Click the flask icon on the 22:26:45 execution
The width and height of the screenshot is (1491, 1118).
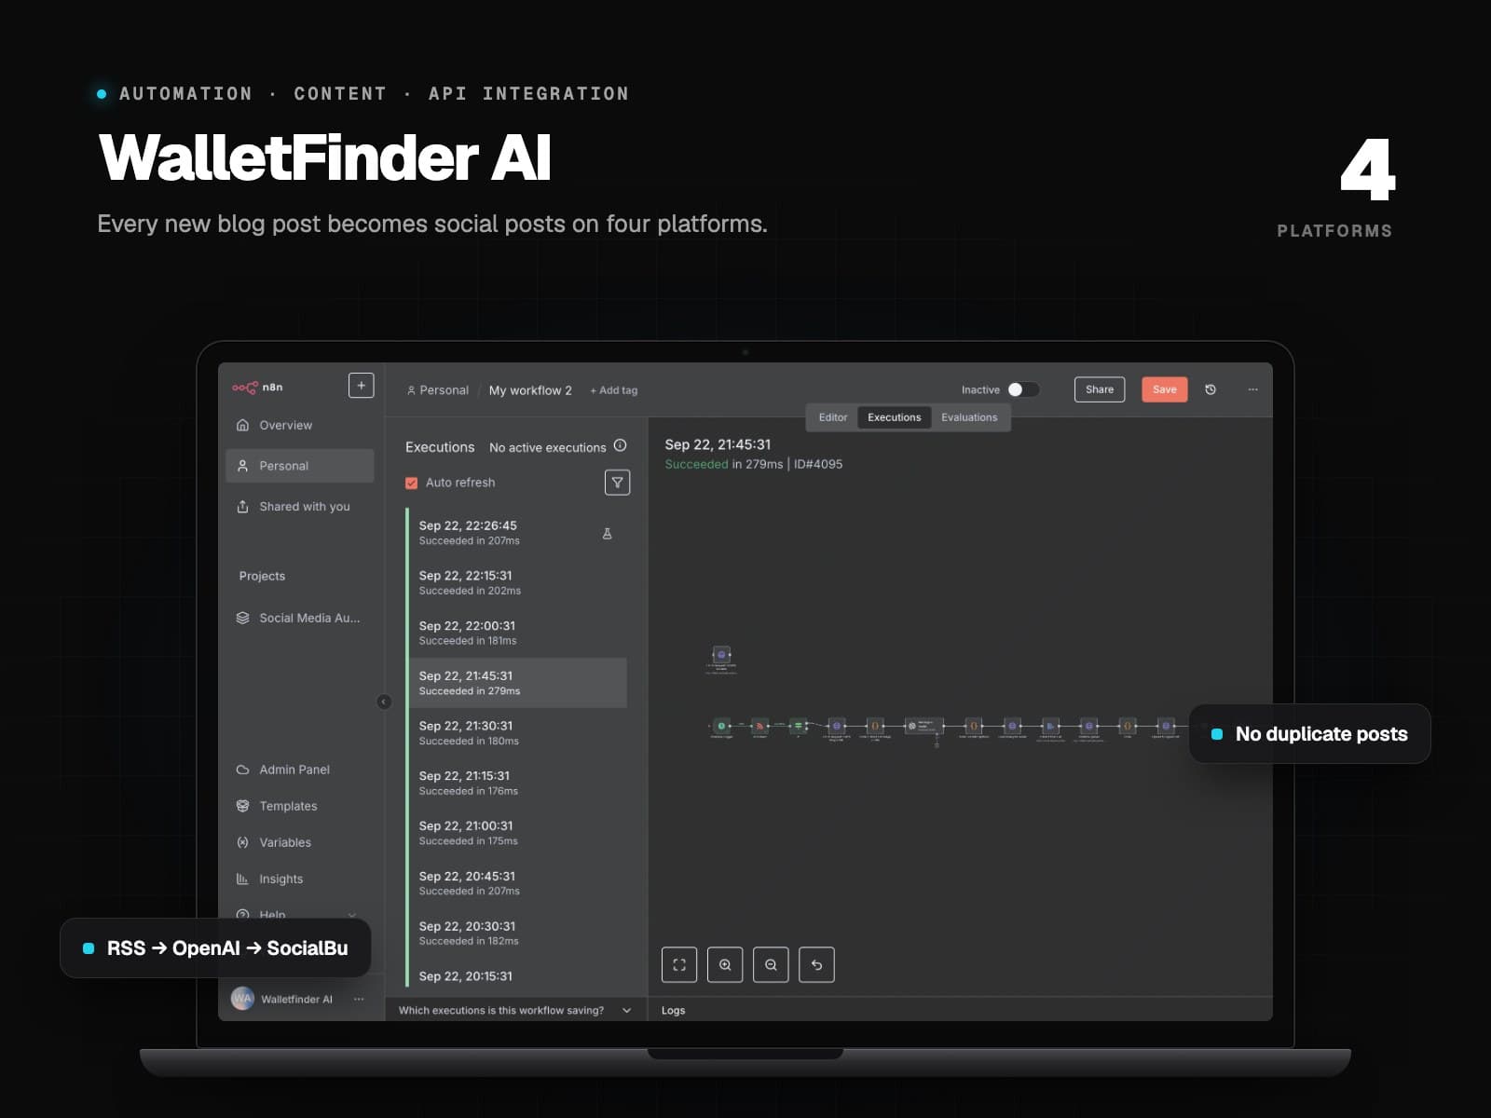point(607,534)
